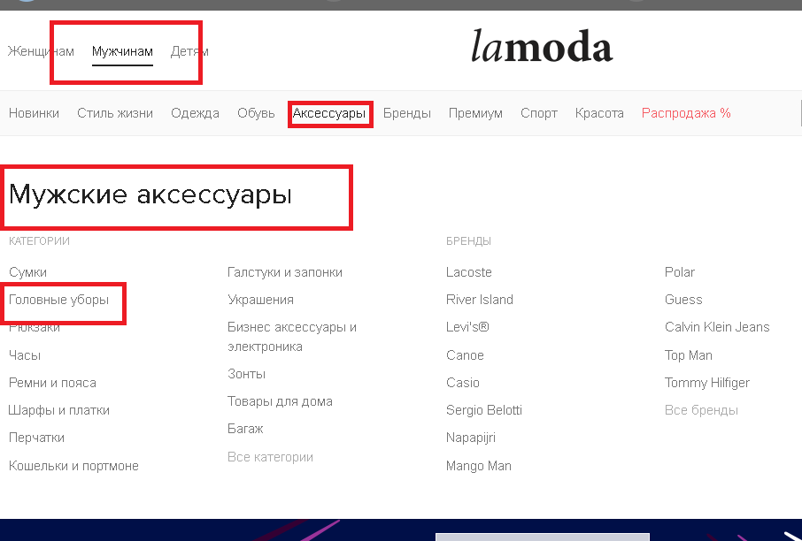Open the Guess brand link
The image size is (802, 541).
point(683,300)
